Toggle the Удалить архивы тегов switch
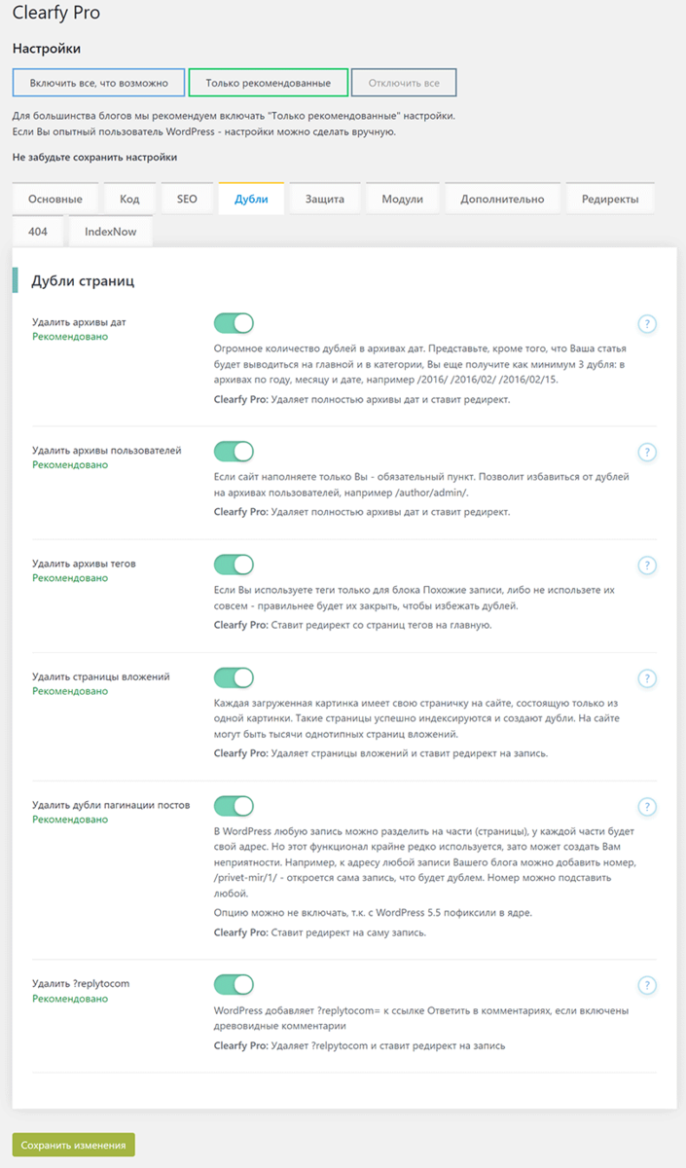 pos(234,565)
